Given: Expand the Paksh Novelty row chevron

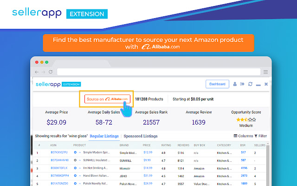Looking at the screenshot, I should 80,184.
